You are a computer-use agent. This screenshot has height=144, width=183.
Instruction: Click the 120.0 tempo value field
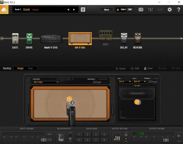(x=123, y=9)
